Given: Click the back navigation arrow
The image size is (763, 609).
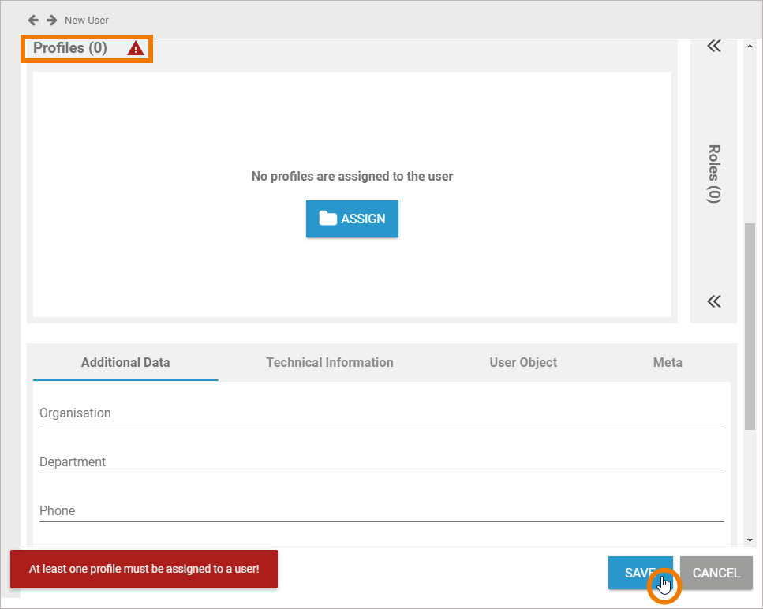Looking at the screenshot, I should 32,20.
